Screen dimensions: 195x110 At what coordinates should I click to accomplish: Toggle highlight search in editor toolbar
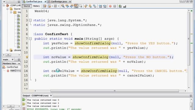point(76,6)
